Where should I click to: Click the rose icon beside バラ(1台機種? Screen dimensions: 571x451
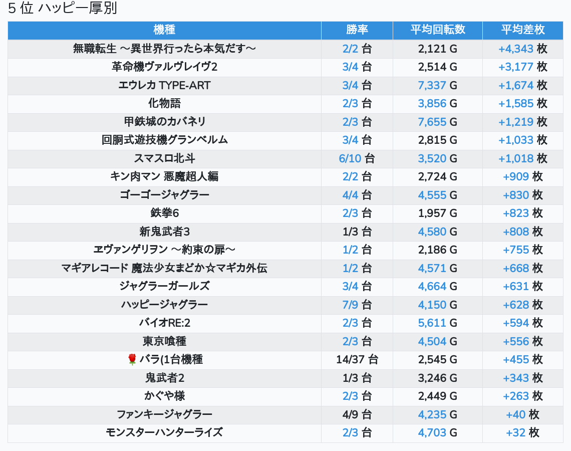click(x=132, y=359)
